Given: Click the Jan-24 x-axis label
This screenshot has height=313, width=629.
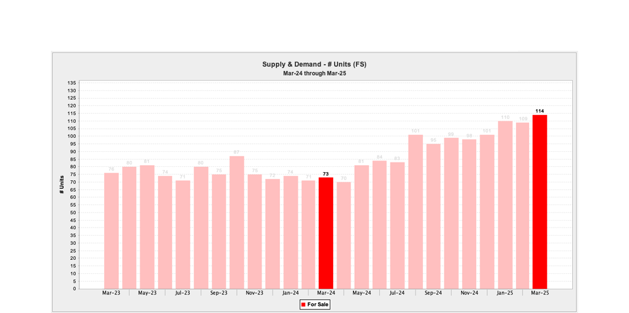Looking at the screenshot, I should 290,293.
